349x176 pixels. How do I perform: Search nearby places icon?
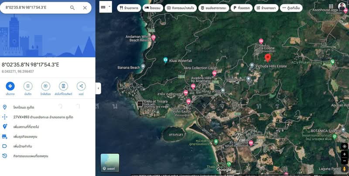[46, 86]
